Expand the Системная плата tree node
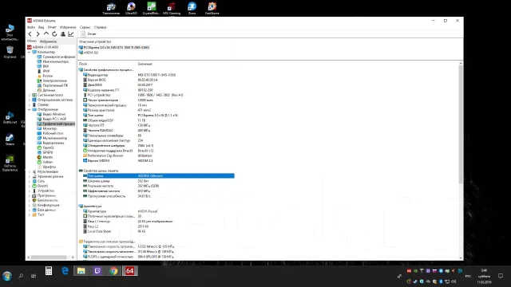Viewport: 511px width, 287px height. coord(30,96)
